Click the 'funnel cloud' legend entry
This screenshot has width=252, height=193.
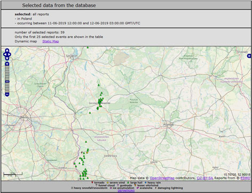tap(105, 185)
